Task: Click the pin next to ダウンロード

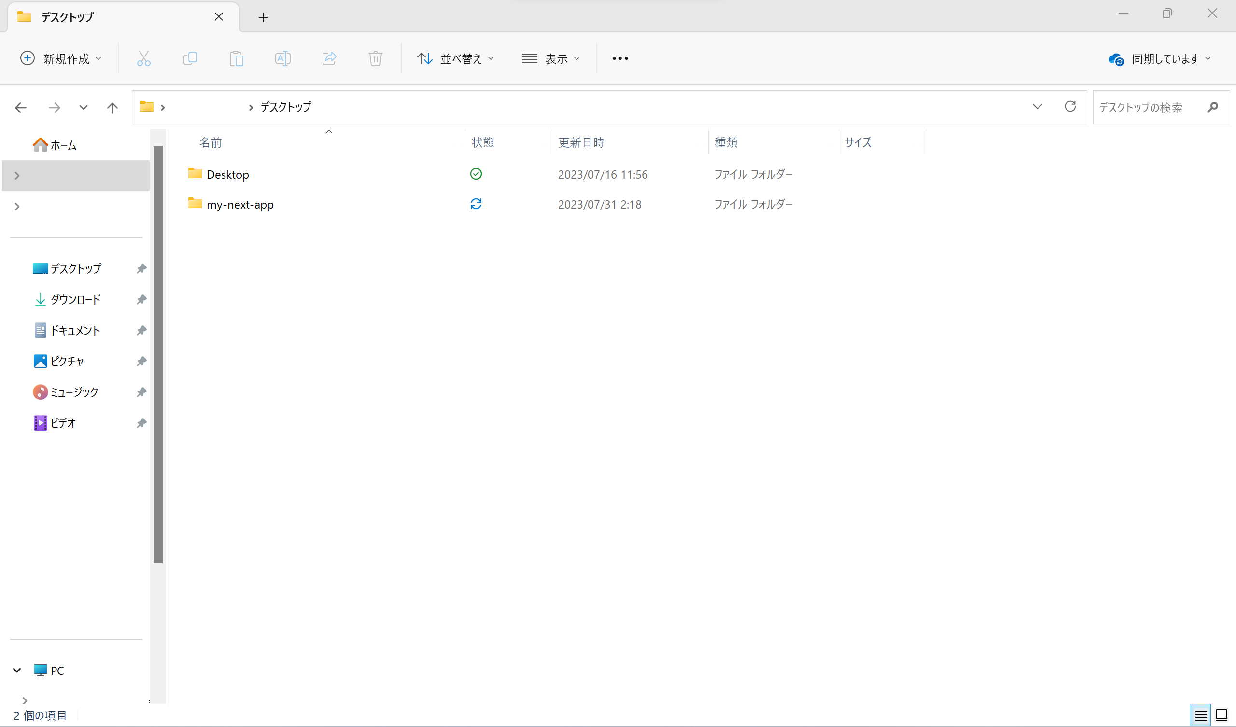Action: pyautogui.click(x=141, y=299)
